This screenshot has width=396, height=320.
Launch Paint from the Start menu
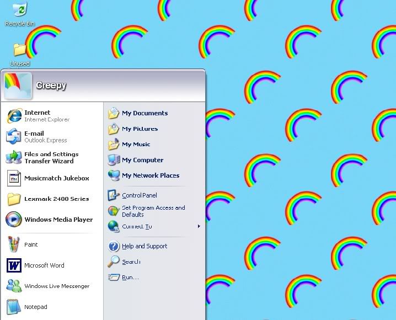14,244
